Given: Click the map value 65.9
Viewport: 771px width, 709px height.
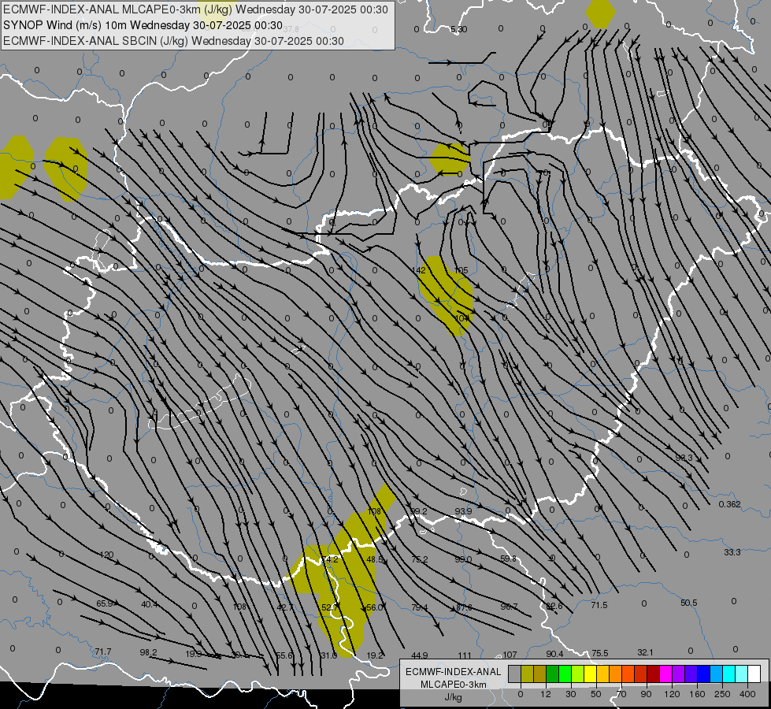Looking at the screenshot, I should (105, 603).
